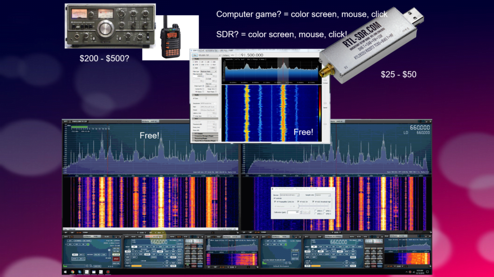494x277 pixels.
Task: Uncheck the HF AGC On checkbox
Action: click(x=298, y=201)
